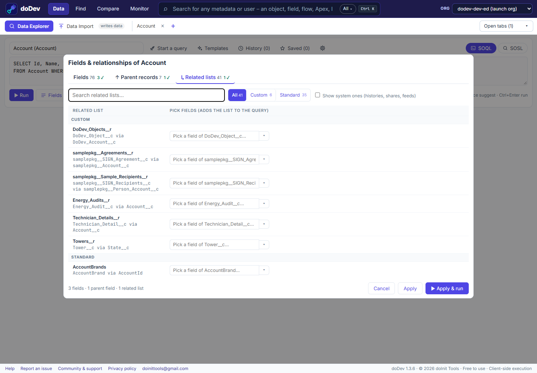The height and width of the screenshot is (373, 537).
Task: Click the Technician_Details__r related list name
Action: [x=96, y=218]
